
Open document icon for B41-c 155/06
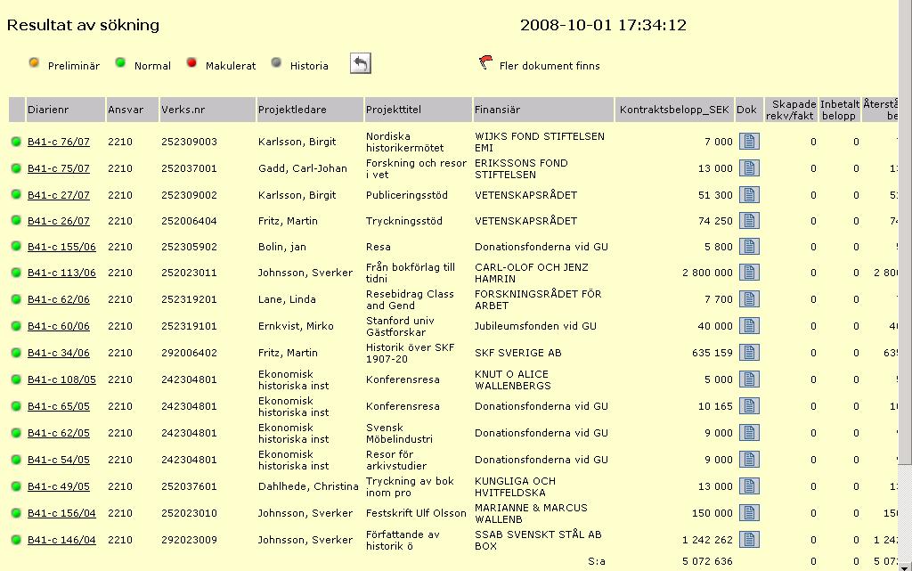click(749, 247)
